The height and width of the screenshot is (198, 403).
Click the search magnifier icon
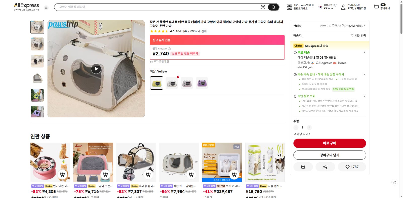[x=273, y=7]
